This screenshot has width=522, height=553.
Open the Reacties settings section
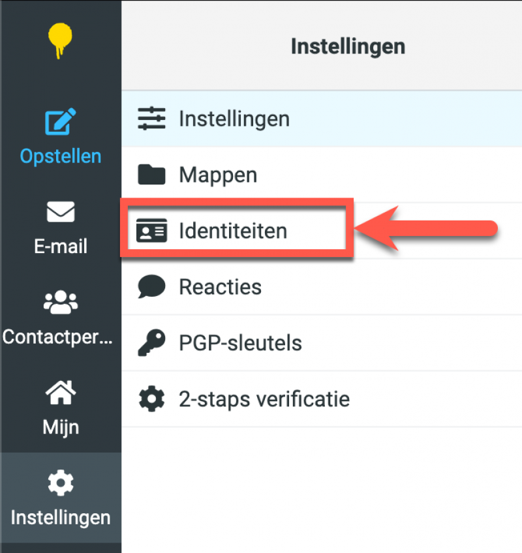(220, 286)
